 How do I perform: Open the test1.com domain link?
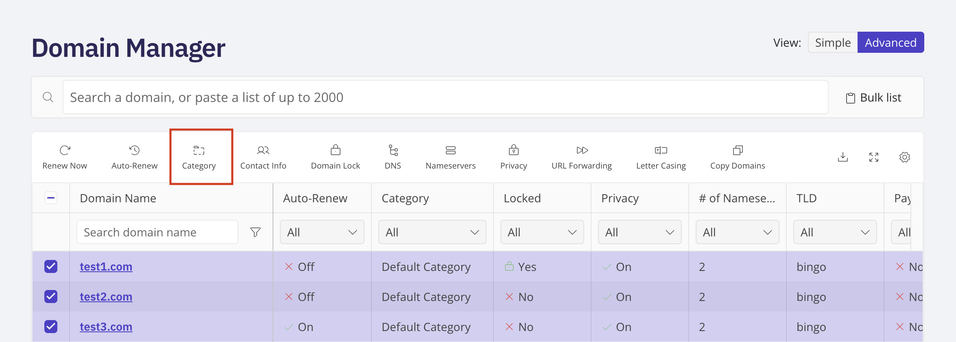coord(106,267)
